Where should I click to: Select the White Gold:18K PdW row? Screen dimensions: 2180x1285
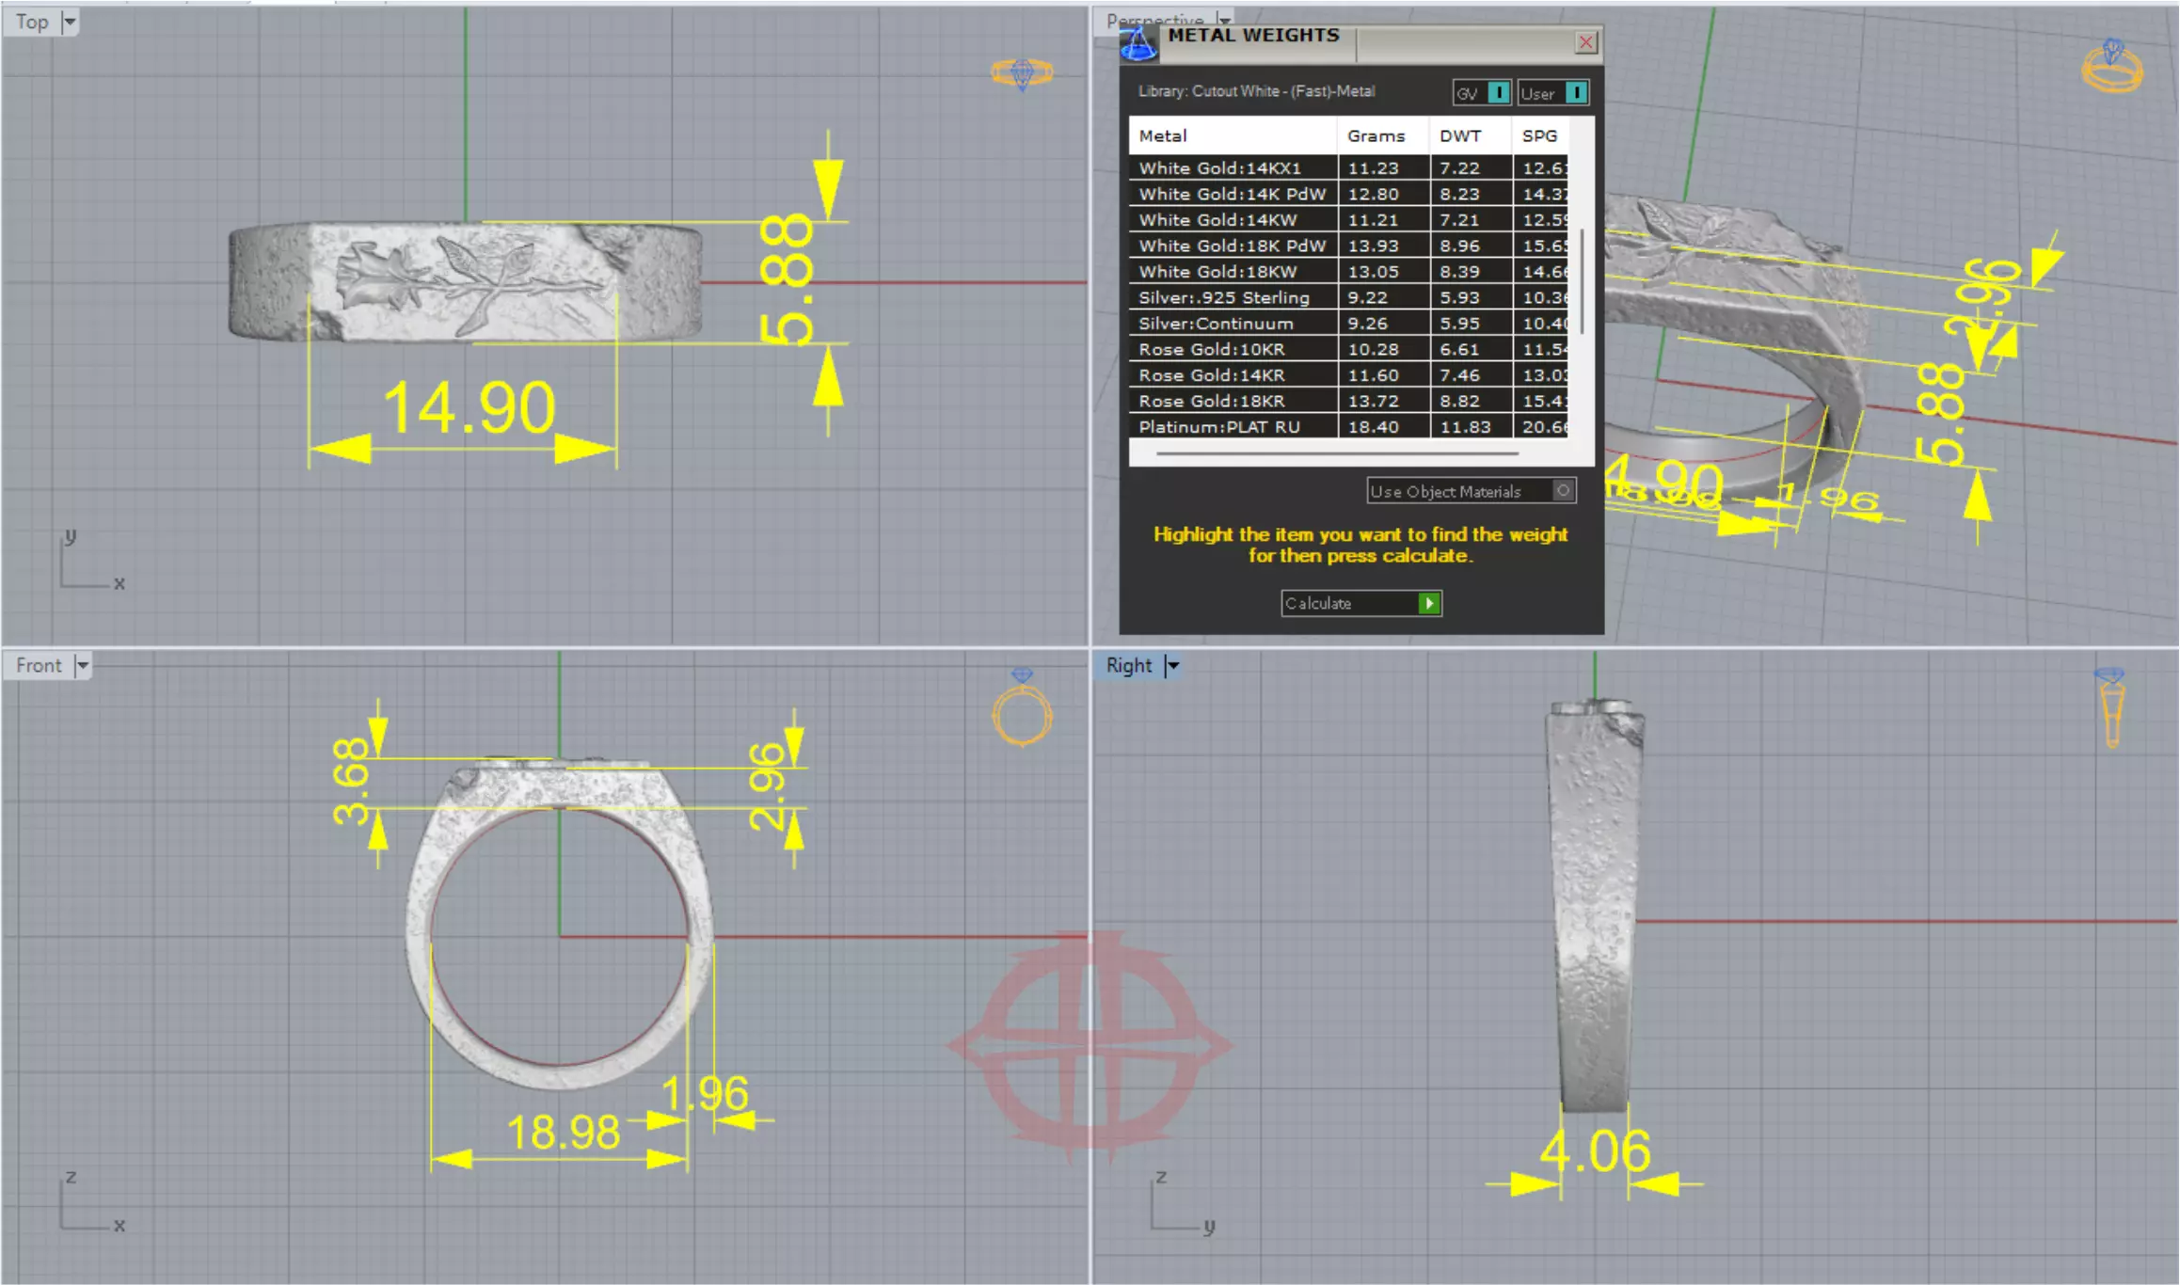click(1348, 246)
